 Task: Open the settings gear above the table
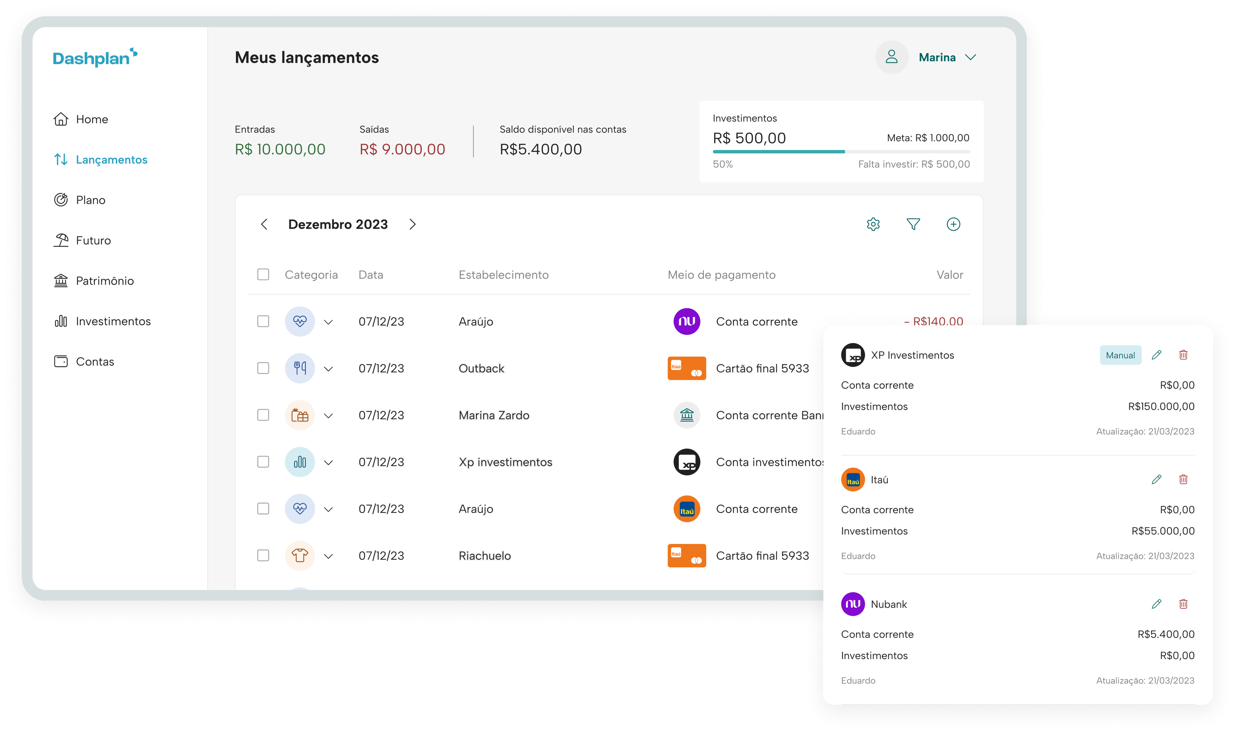(x=873, y=224)
